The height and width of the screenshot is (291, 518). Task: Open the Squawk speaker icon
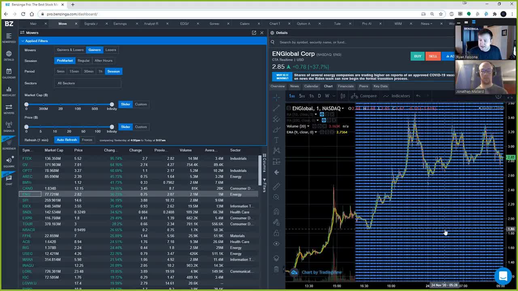9,162
